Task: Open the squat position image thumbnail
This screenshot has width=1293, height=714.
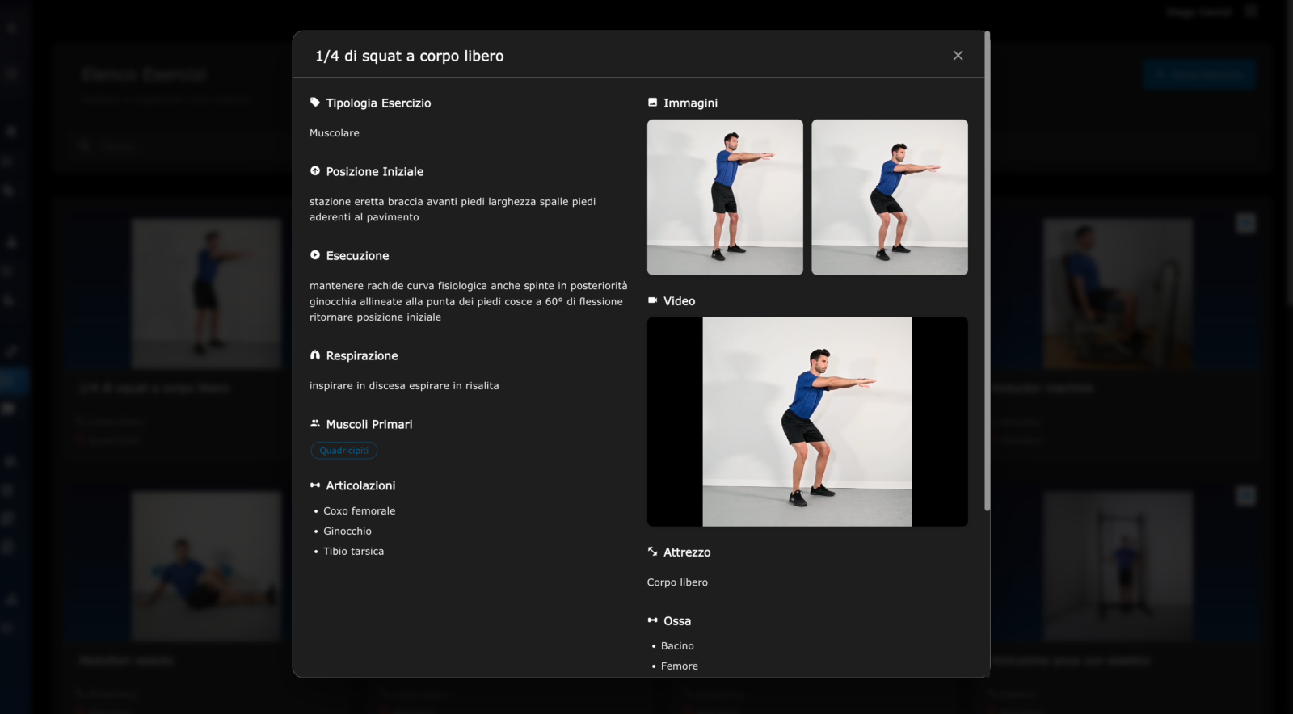Action: [x=890, y=197]
